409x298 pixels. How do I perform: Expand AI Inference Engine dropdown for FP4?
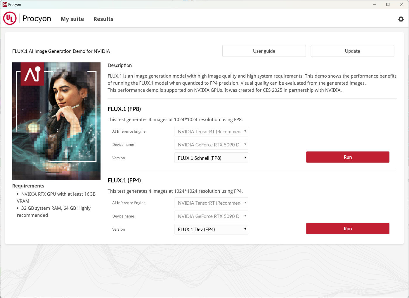pos(211,203)
